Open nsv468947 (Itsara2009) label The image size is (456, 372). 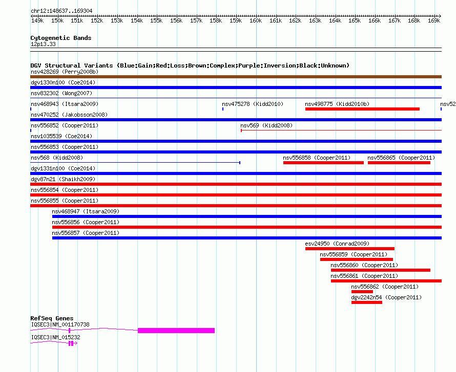click(86, 211)
